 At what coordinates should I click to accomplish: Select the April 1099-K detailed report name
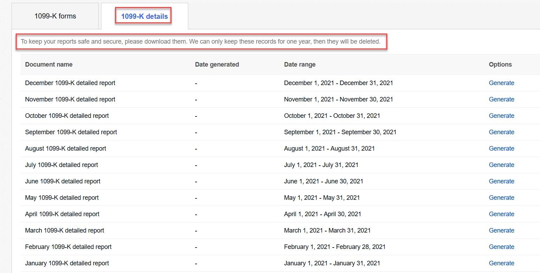coord(62,214)
